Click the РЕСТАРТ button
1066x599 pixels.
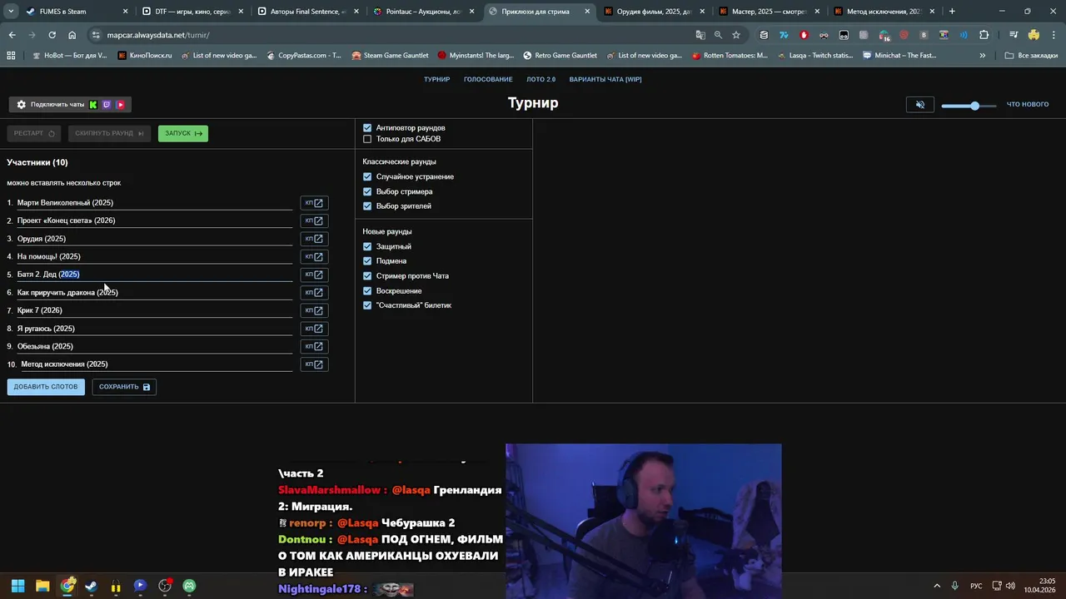pyautogui.click(x=34, y=133)
